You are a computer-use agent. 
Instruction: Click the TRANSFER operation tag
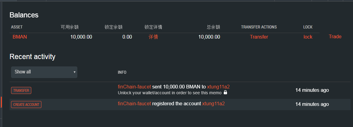pyautogui.click(x=21, y=90)
